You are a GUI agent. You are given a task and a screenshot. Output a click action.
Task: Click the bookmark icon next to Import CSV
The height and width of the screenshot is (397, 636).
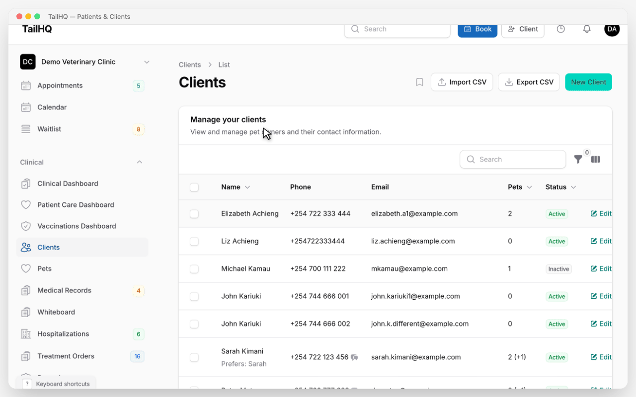419,82
